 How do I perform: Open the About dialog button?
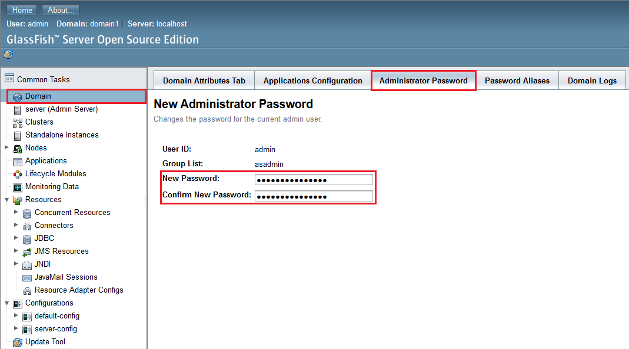click(x=61, y=10)
